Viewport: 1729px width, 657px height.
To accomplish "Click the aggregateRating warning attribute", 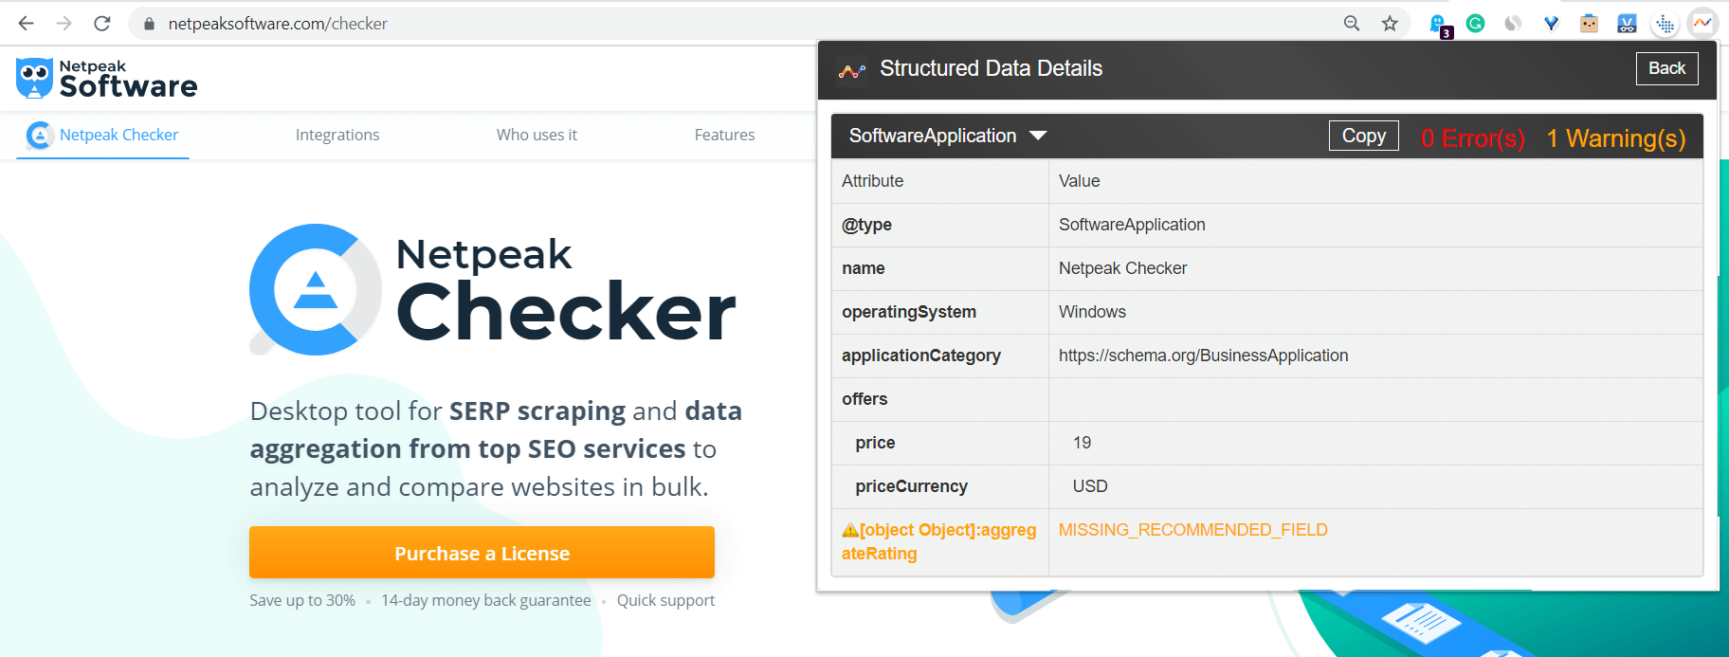I will 939,541.
